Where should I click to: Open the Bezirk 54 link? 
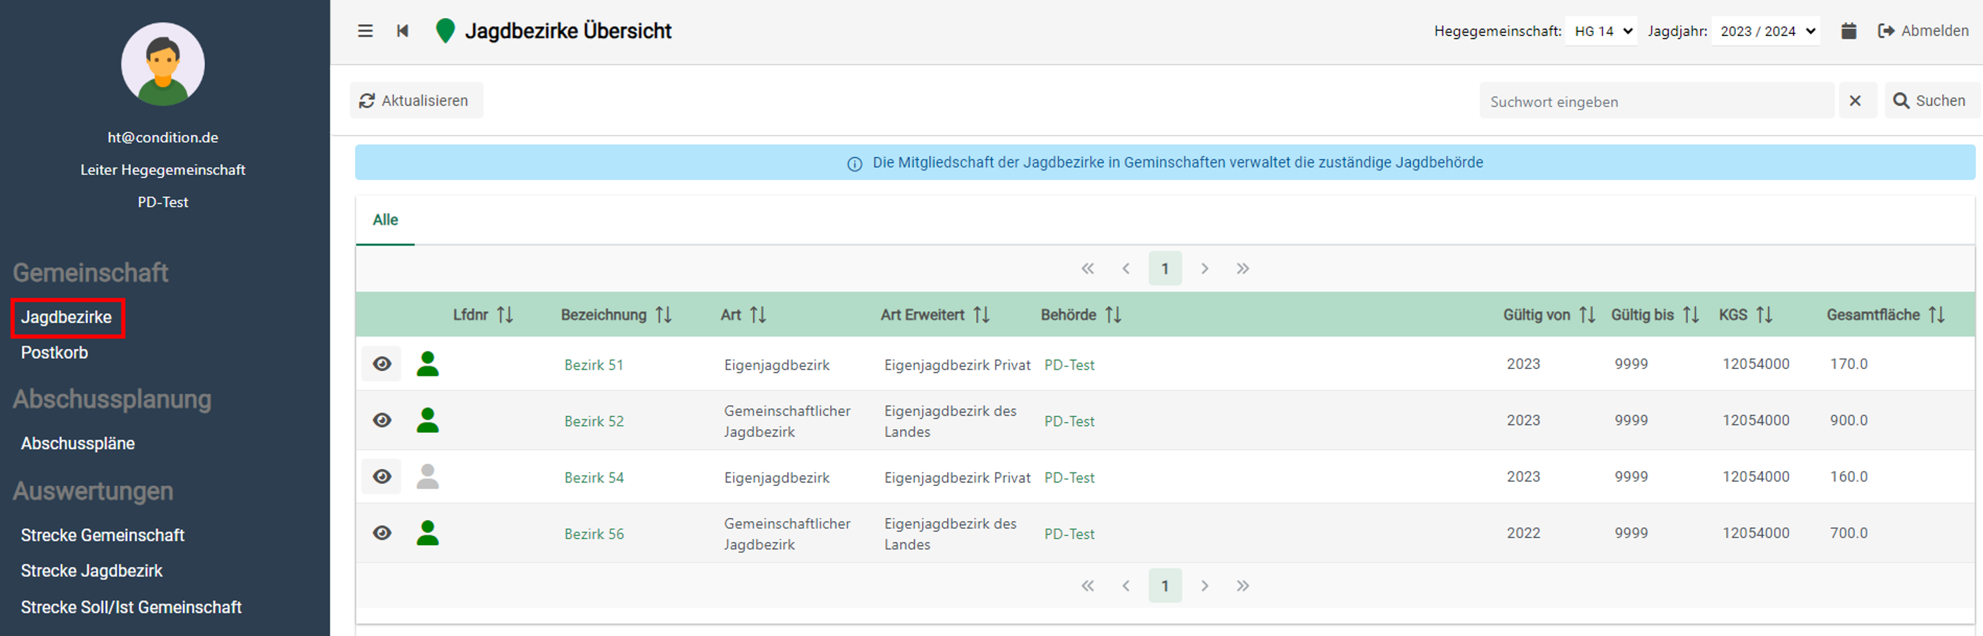pos(593,477)
